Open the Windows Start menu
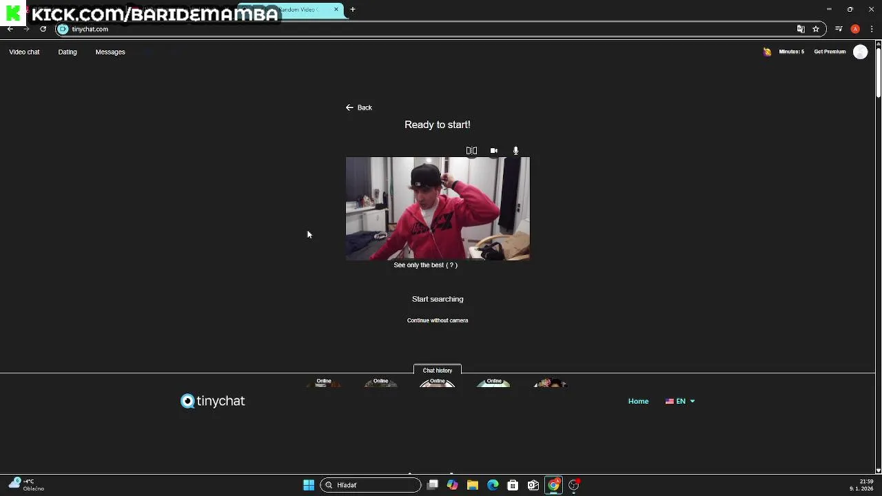 point(309,485)
